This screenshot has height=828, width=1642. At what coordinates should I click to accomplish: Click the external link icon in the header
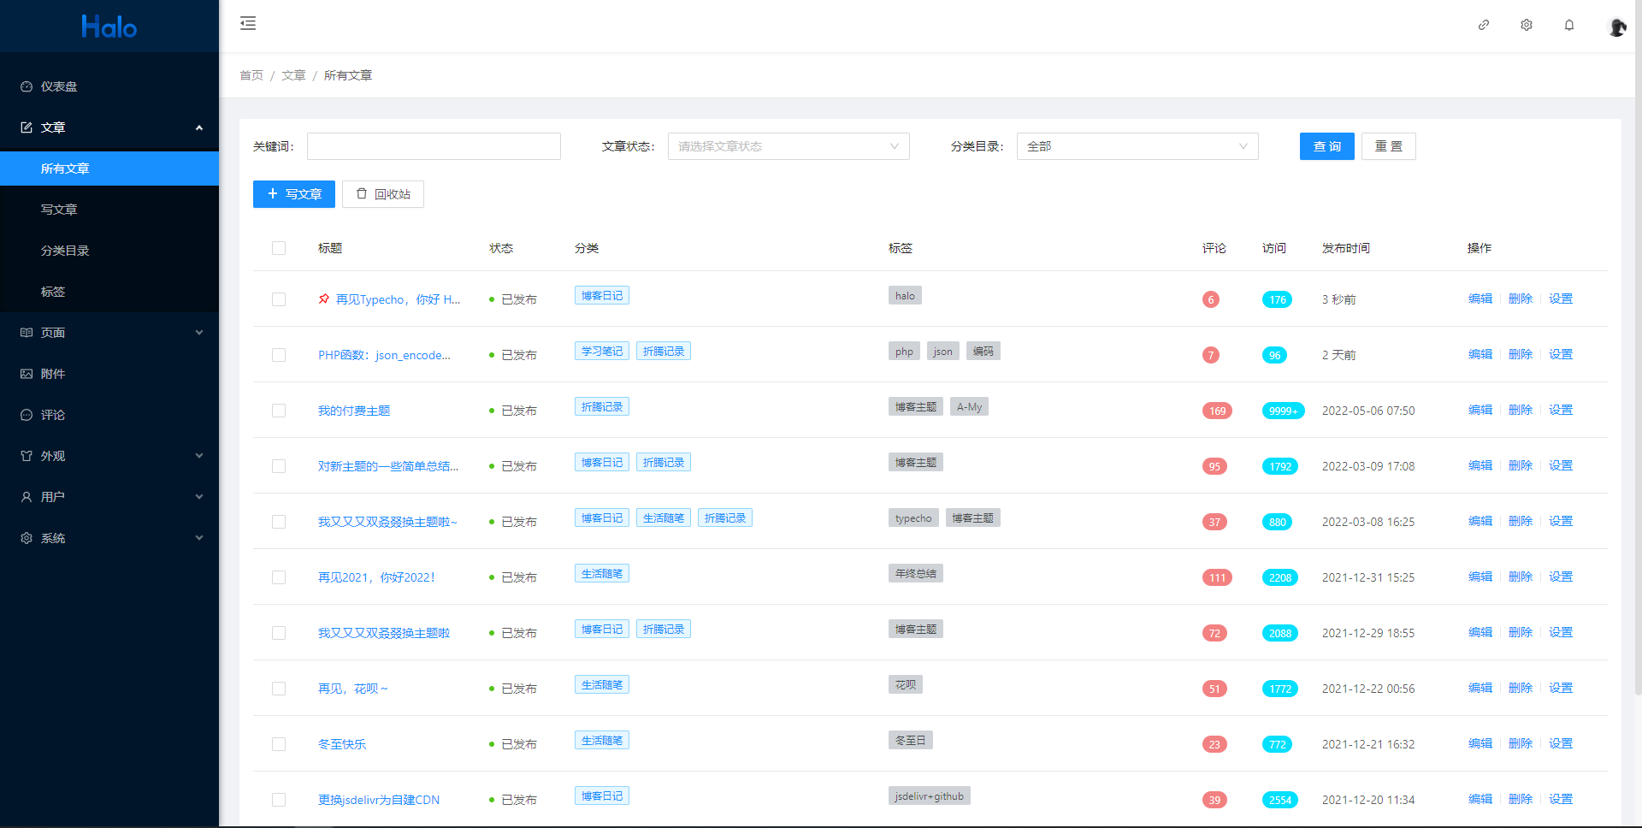coord(1483,25)
